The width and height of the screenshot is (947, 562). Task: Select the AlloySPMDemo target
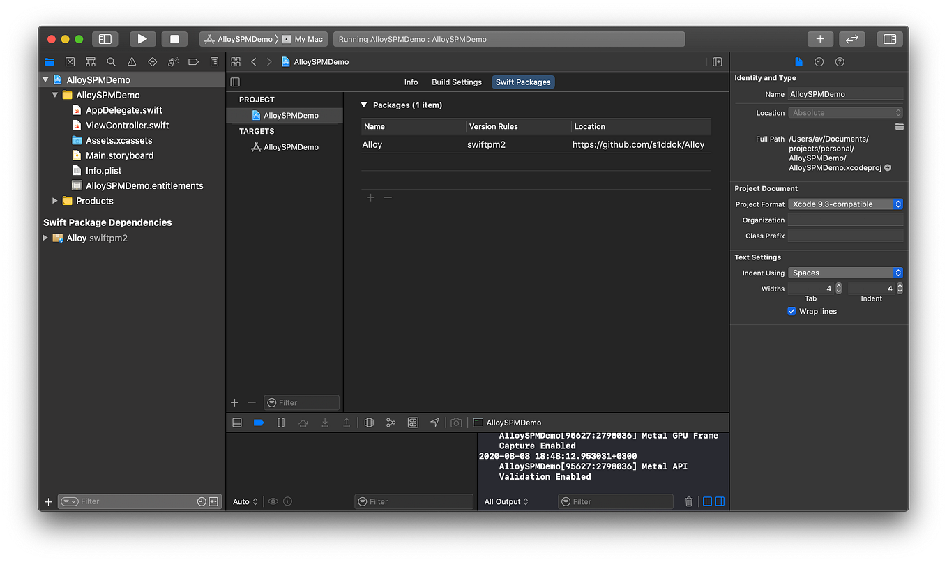tap(291, 147)
